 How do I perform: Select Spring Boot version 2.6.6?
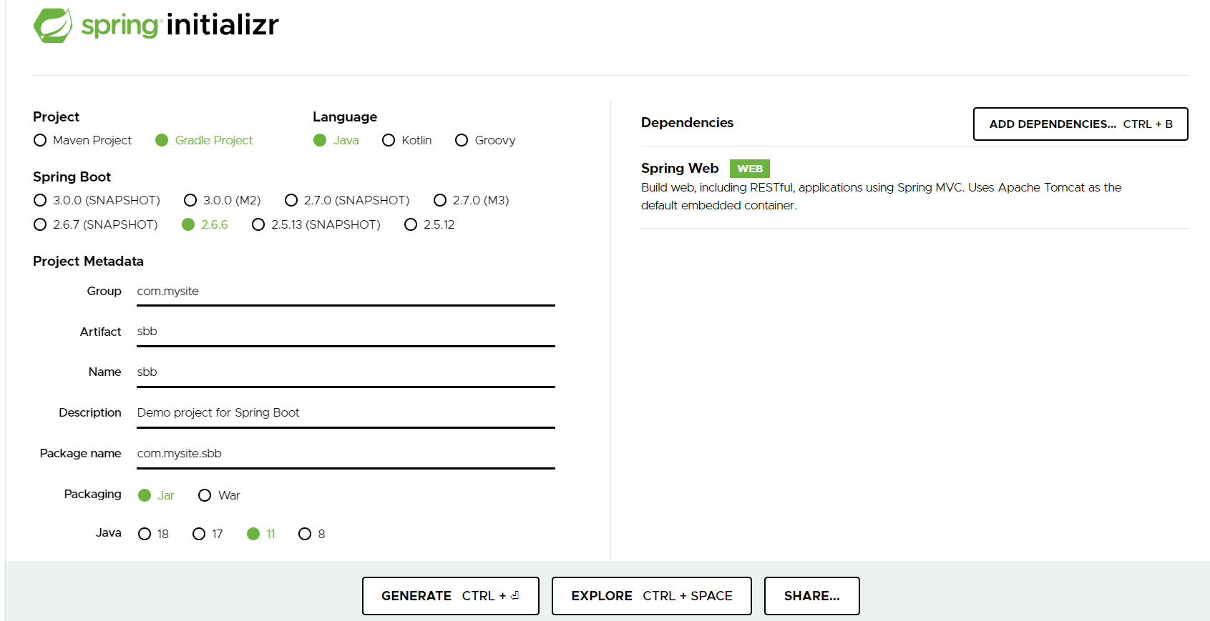point(205,224)
